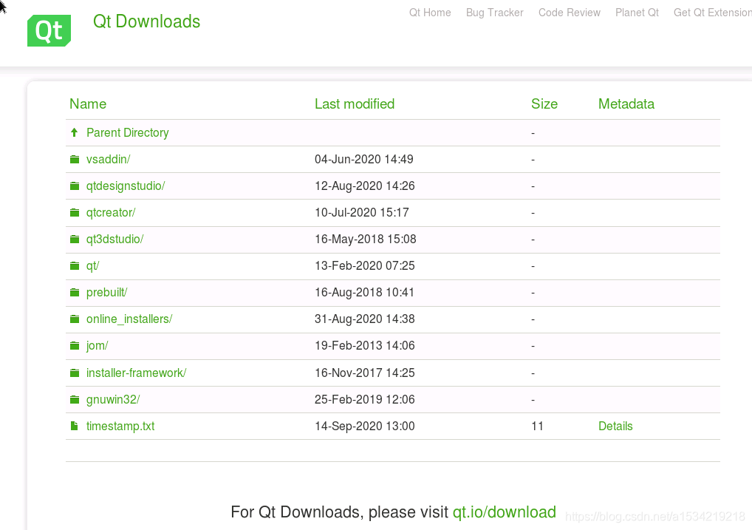Open the Get Qt Extensions navigation link
The height and width of the screenshot is (530, 752).
(713, 13)
